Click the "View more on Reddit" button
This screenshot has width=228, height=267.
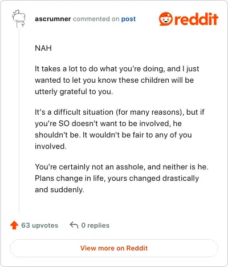[114, 248]
